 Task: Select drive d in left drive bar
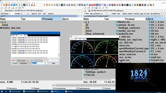pyautogui.click(x=5, y=8)
